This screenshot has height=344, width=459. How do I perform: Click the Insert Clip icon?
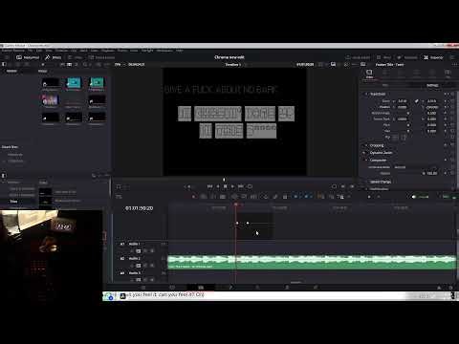(234, 197)
